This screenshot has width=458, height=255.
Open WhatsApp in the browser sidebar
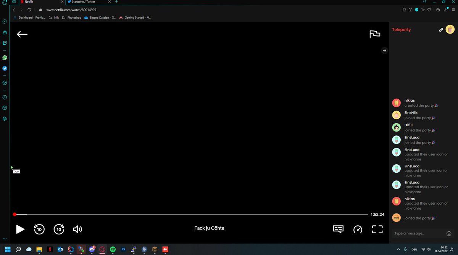pos(5,58)
